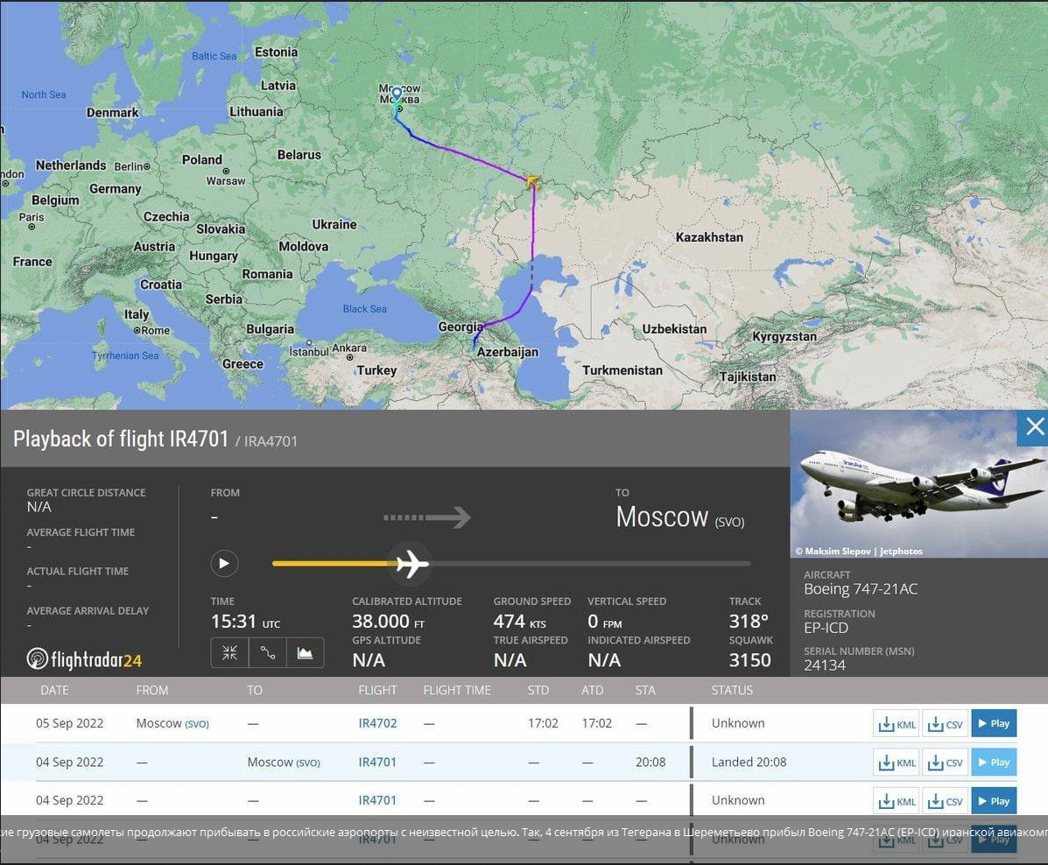Click the registration value EP-ICD
1048x865 pixels.
point(826,628)
